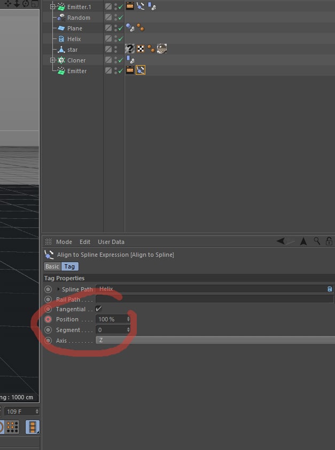The image size is (335, 450).
Task: Toggle the Position keyframe animation dot
Action: tap(48, 319)
